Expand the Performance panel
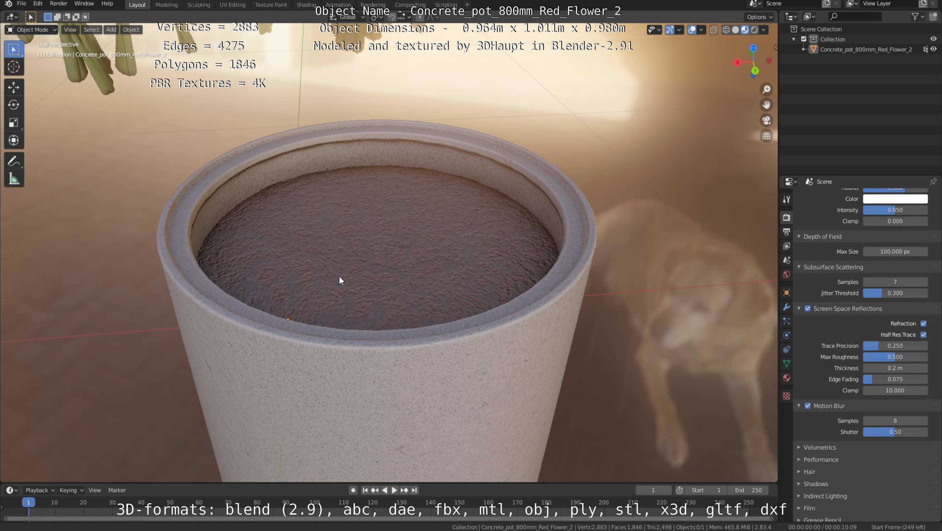 [799, 460]
